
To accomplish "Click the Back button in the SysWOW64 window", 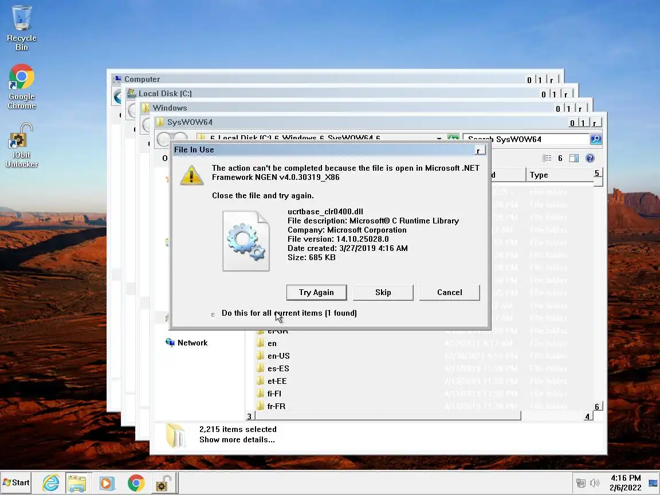I will [x=164, y=139].
